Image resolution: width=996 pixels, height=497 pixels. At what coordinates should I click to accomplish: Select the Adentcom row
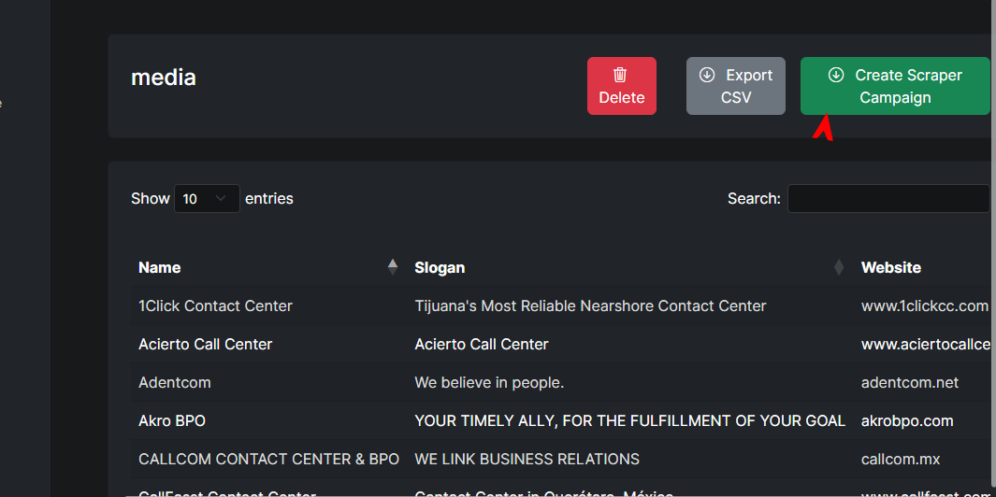[x=175, y=382]
